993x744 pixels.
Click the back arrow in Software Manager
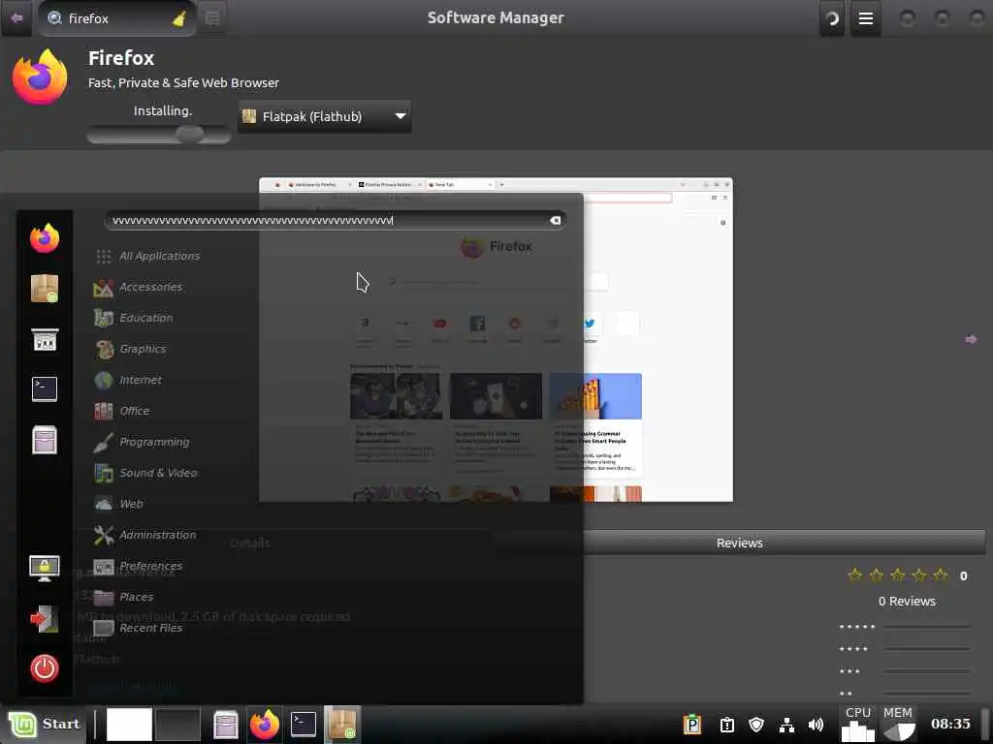click(x=16, y=17)
